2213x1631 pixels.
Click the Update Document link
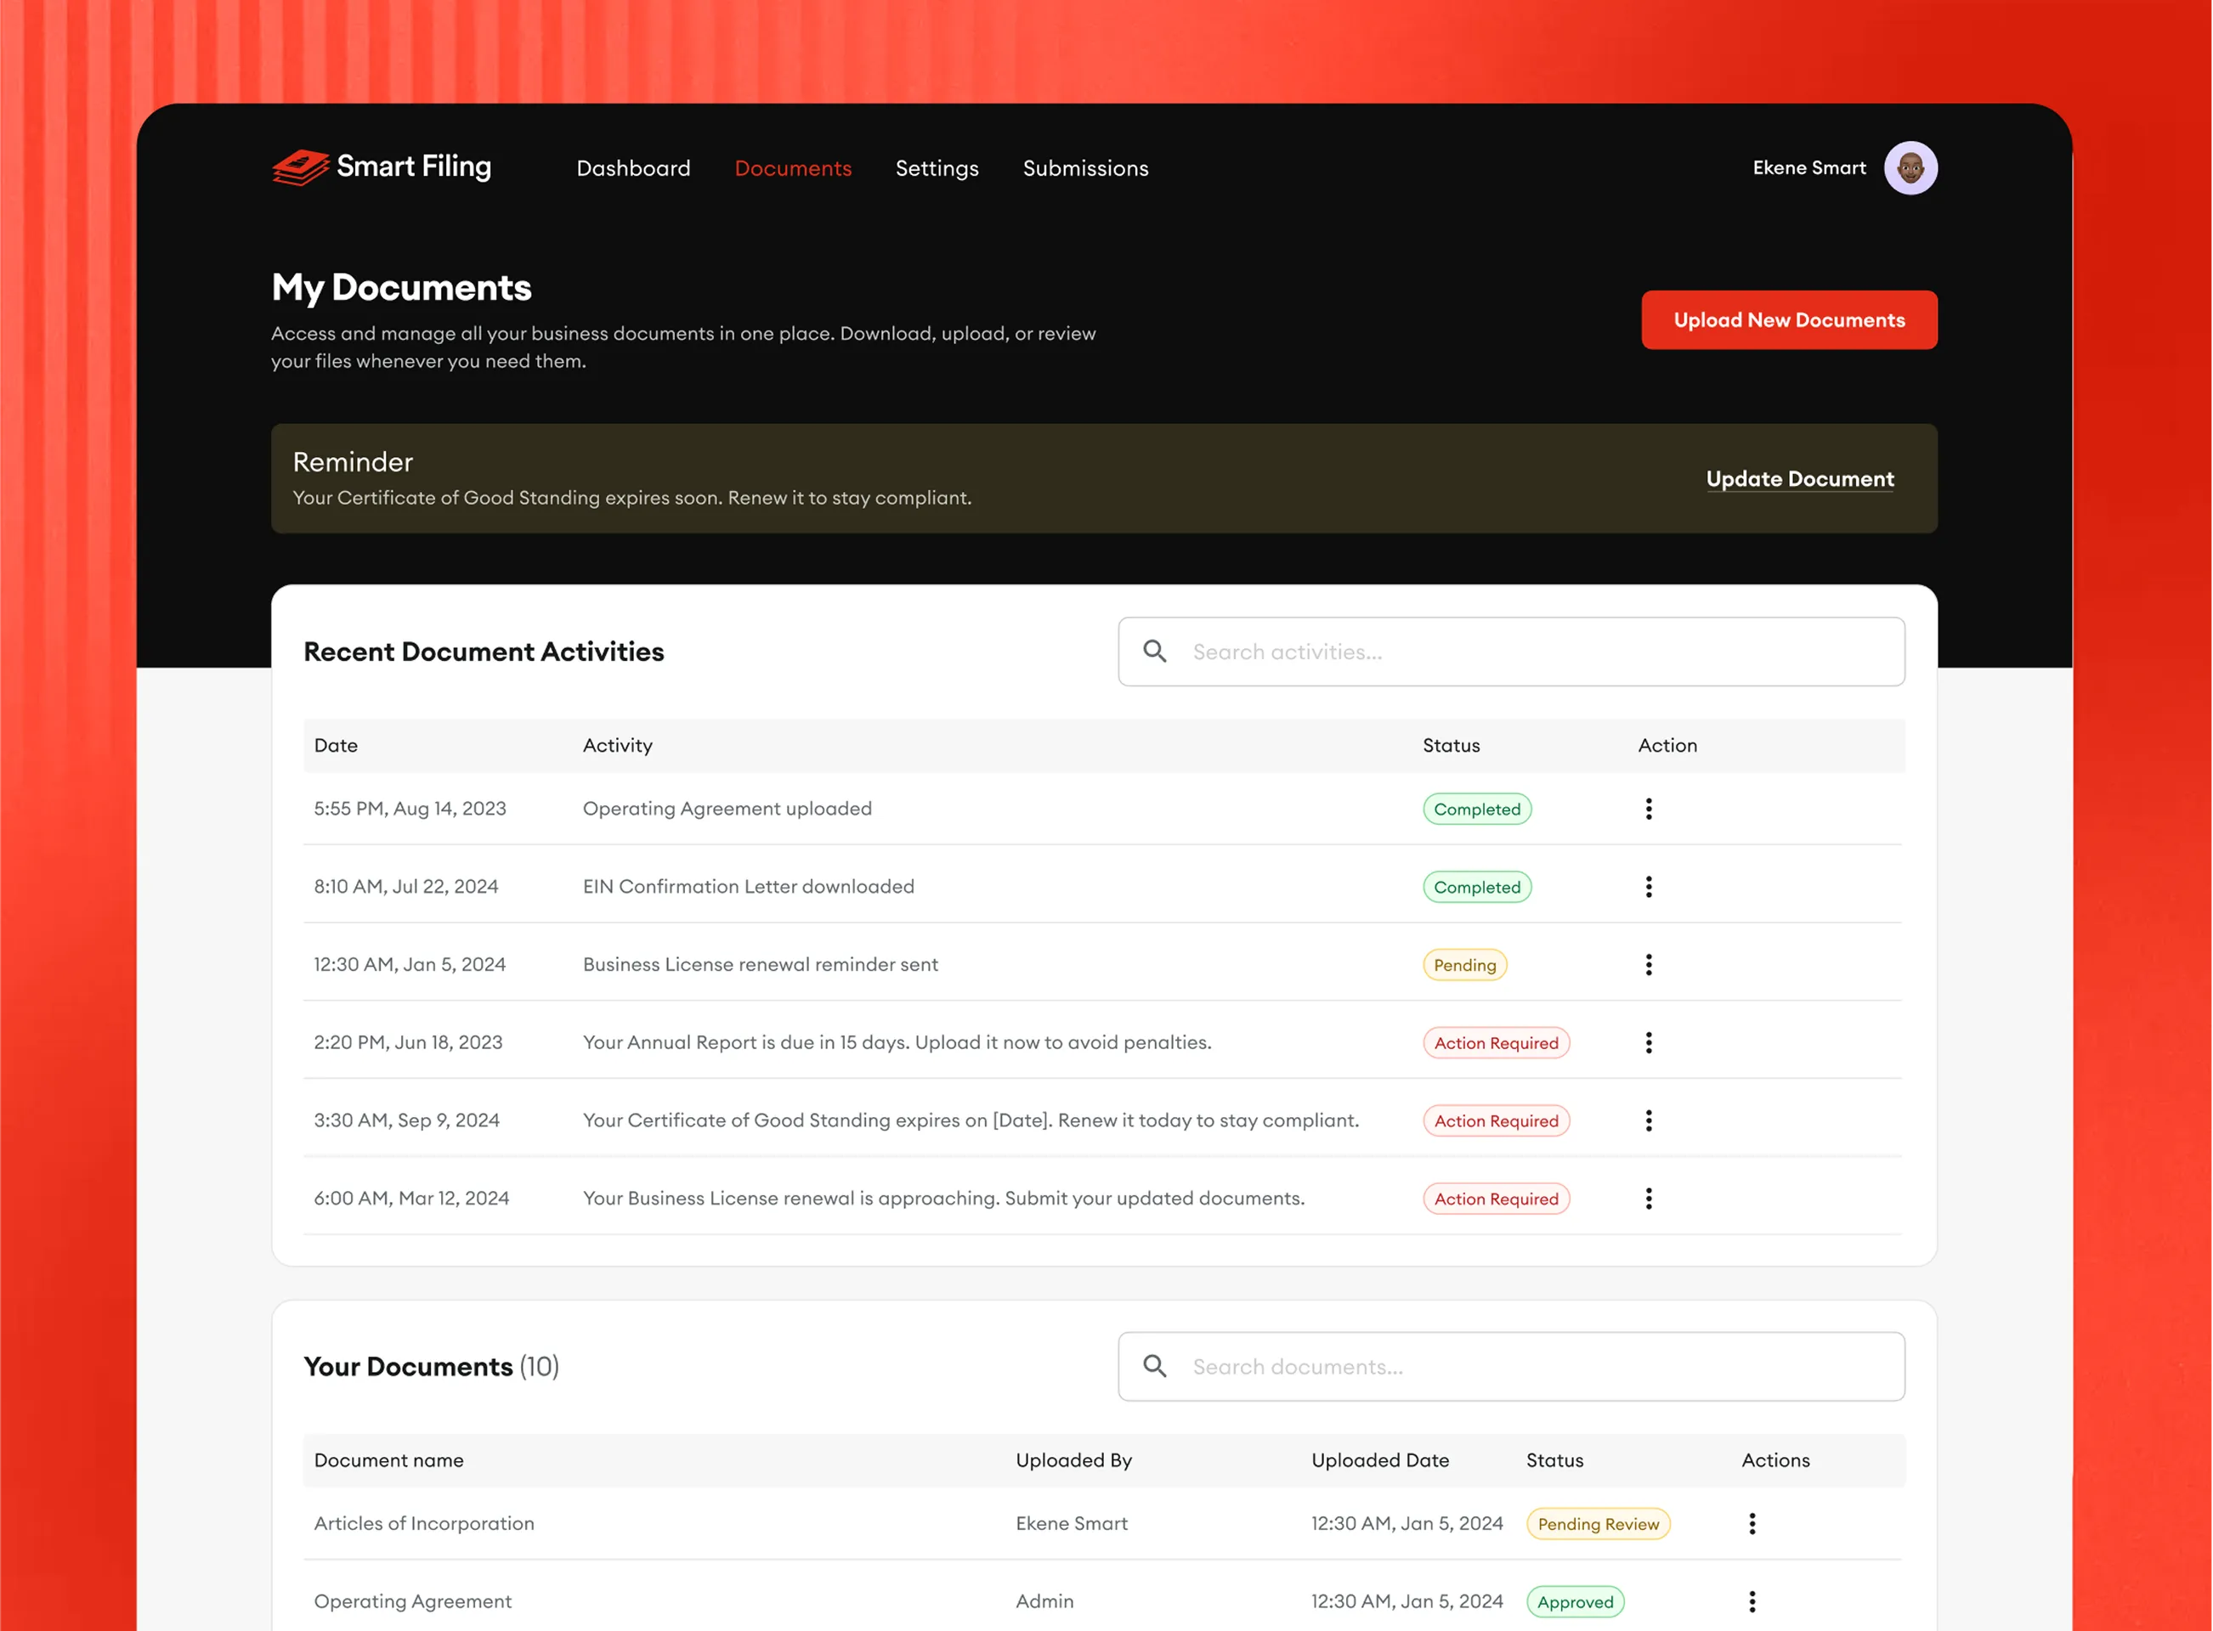coord(1799,479)
